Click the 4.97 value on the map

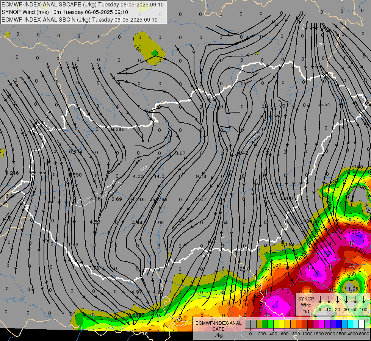tap(137, 292)
